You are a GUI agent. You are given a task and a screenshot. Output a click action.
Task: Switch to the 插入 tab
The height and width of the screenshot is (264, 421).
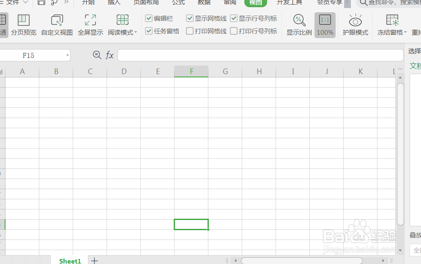point(114,3)
